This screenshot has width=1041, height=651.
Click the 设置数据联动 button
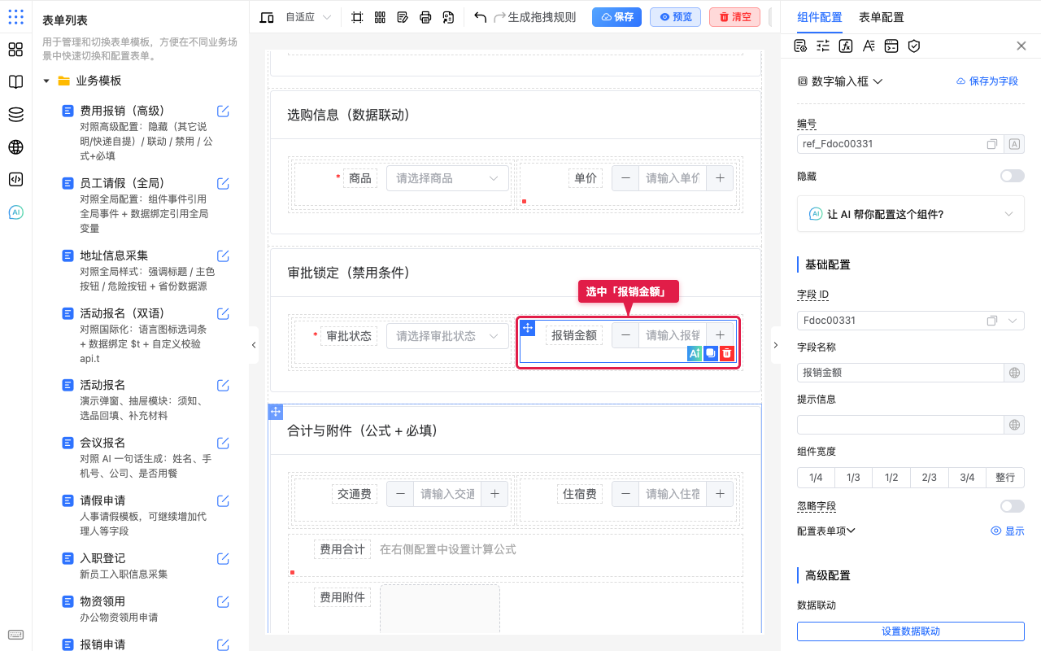pos(911,631)
